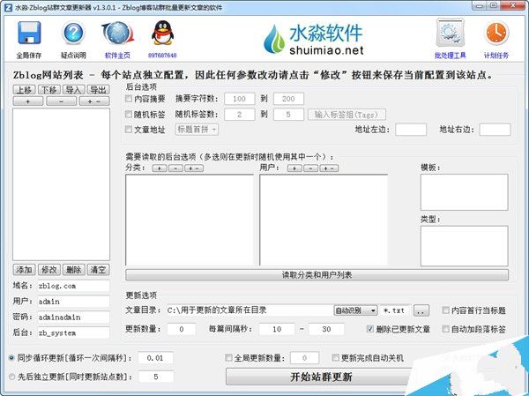Viewport: 529px width, 396px height.
Task: Click the 后台 field with zb_system
Action: [x=73, y=332]
